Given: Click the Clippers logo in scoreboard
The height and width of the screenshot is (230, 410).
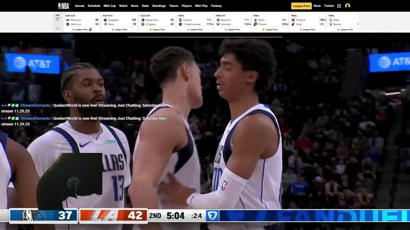Looking at the screenshot, I should point(143,24).
